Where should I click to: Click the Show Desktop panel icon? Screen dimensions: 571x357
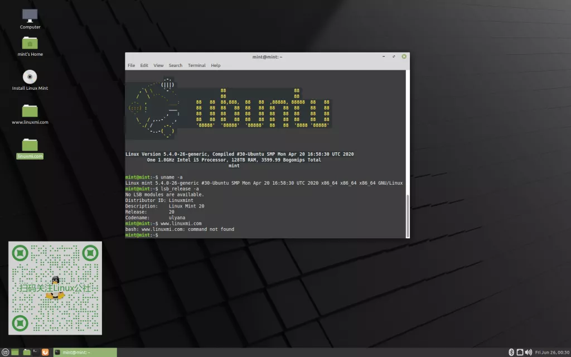(x=15, y=353)
